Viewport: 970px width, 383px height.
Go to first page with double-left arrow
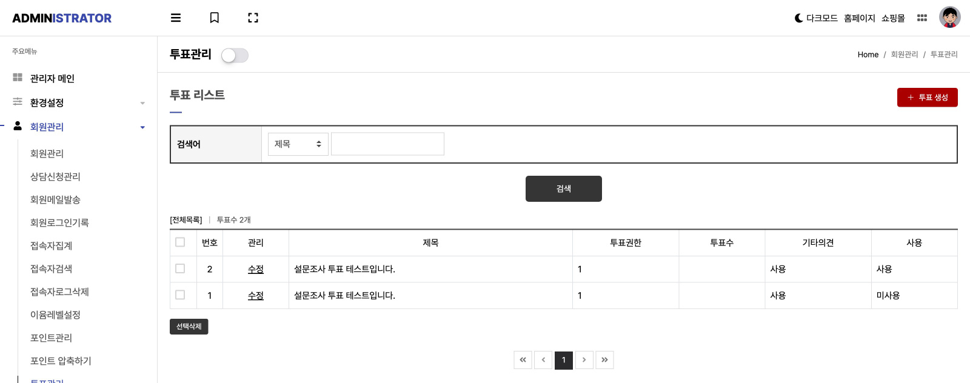(x=523, y=360)
